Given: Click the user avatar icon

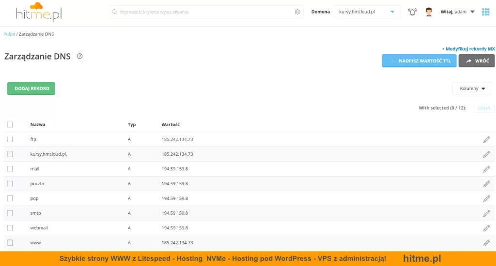Looking at the screenshot, I should tap(429, 12).
